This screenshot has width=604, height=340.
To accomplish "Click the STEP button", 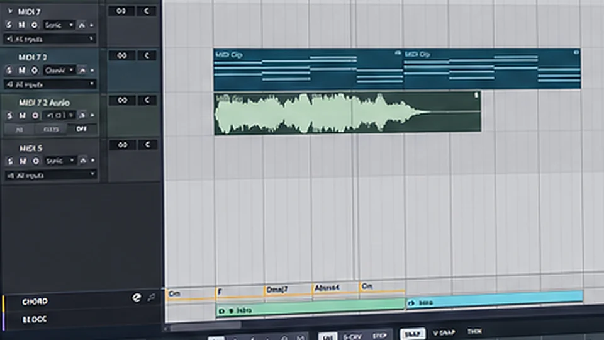I will [379, 336].
